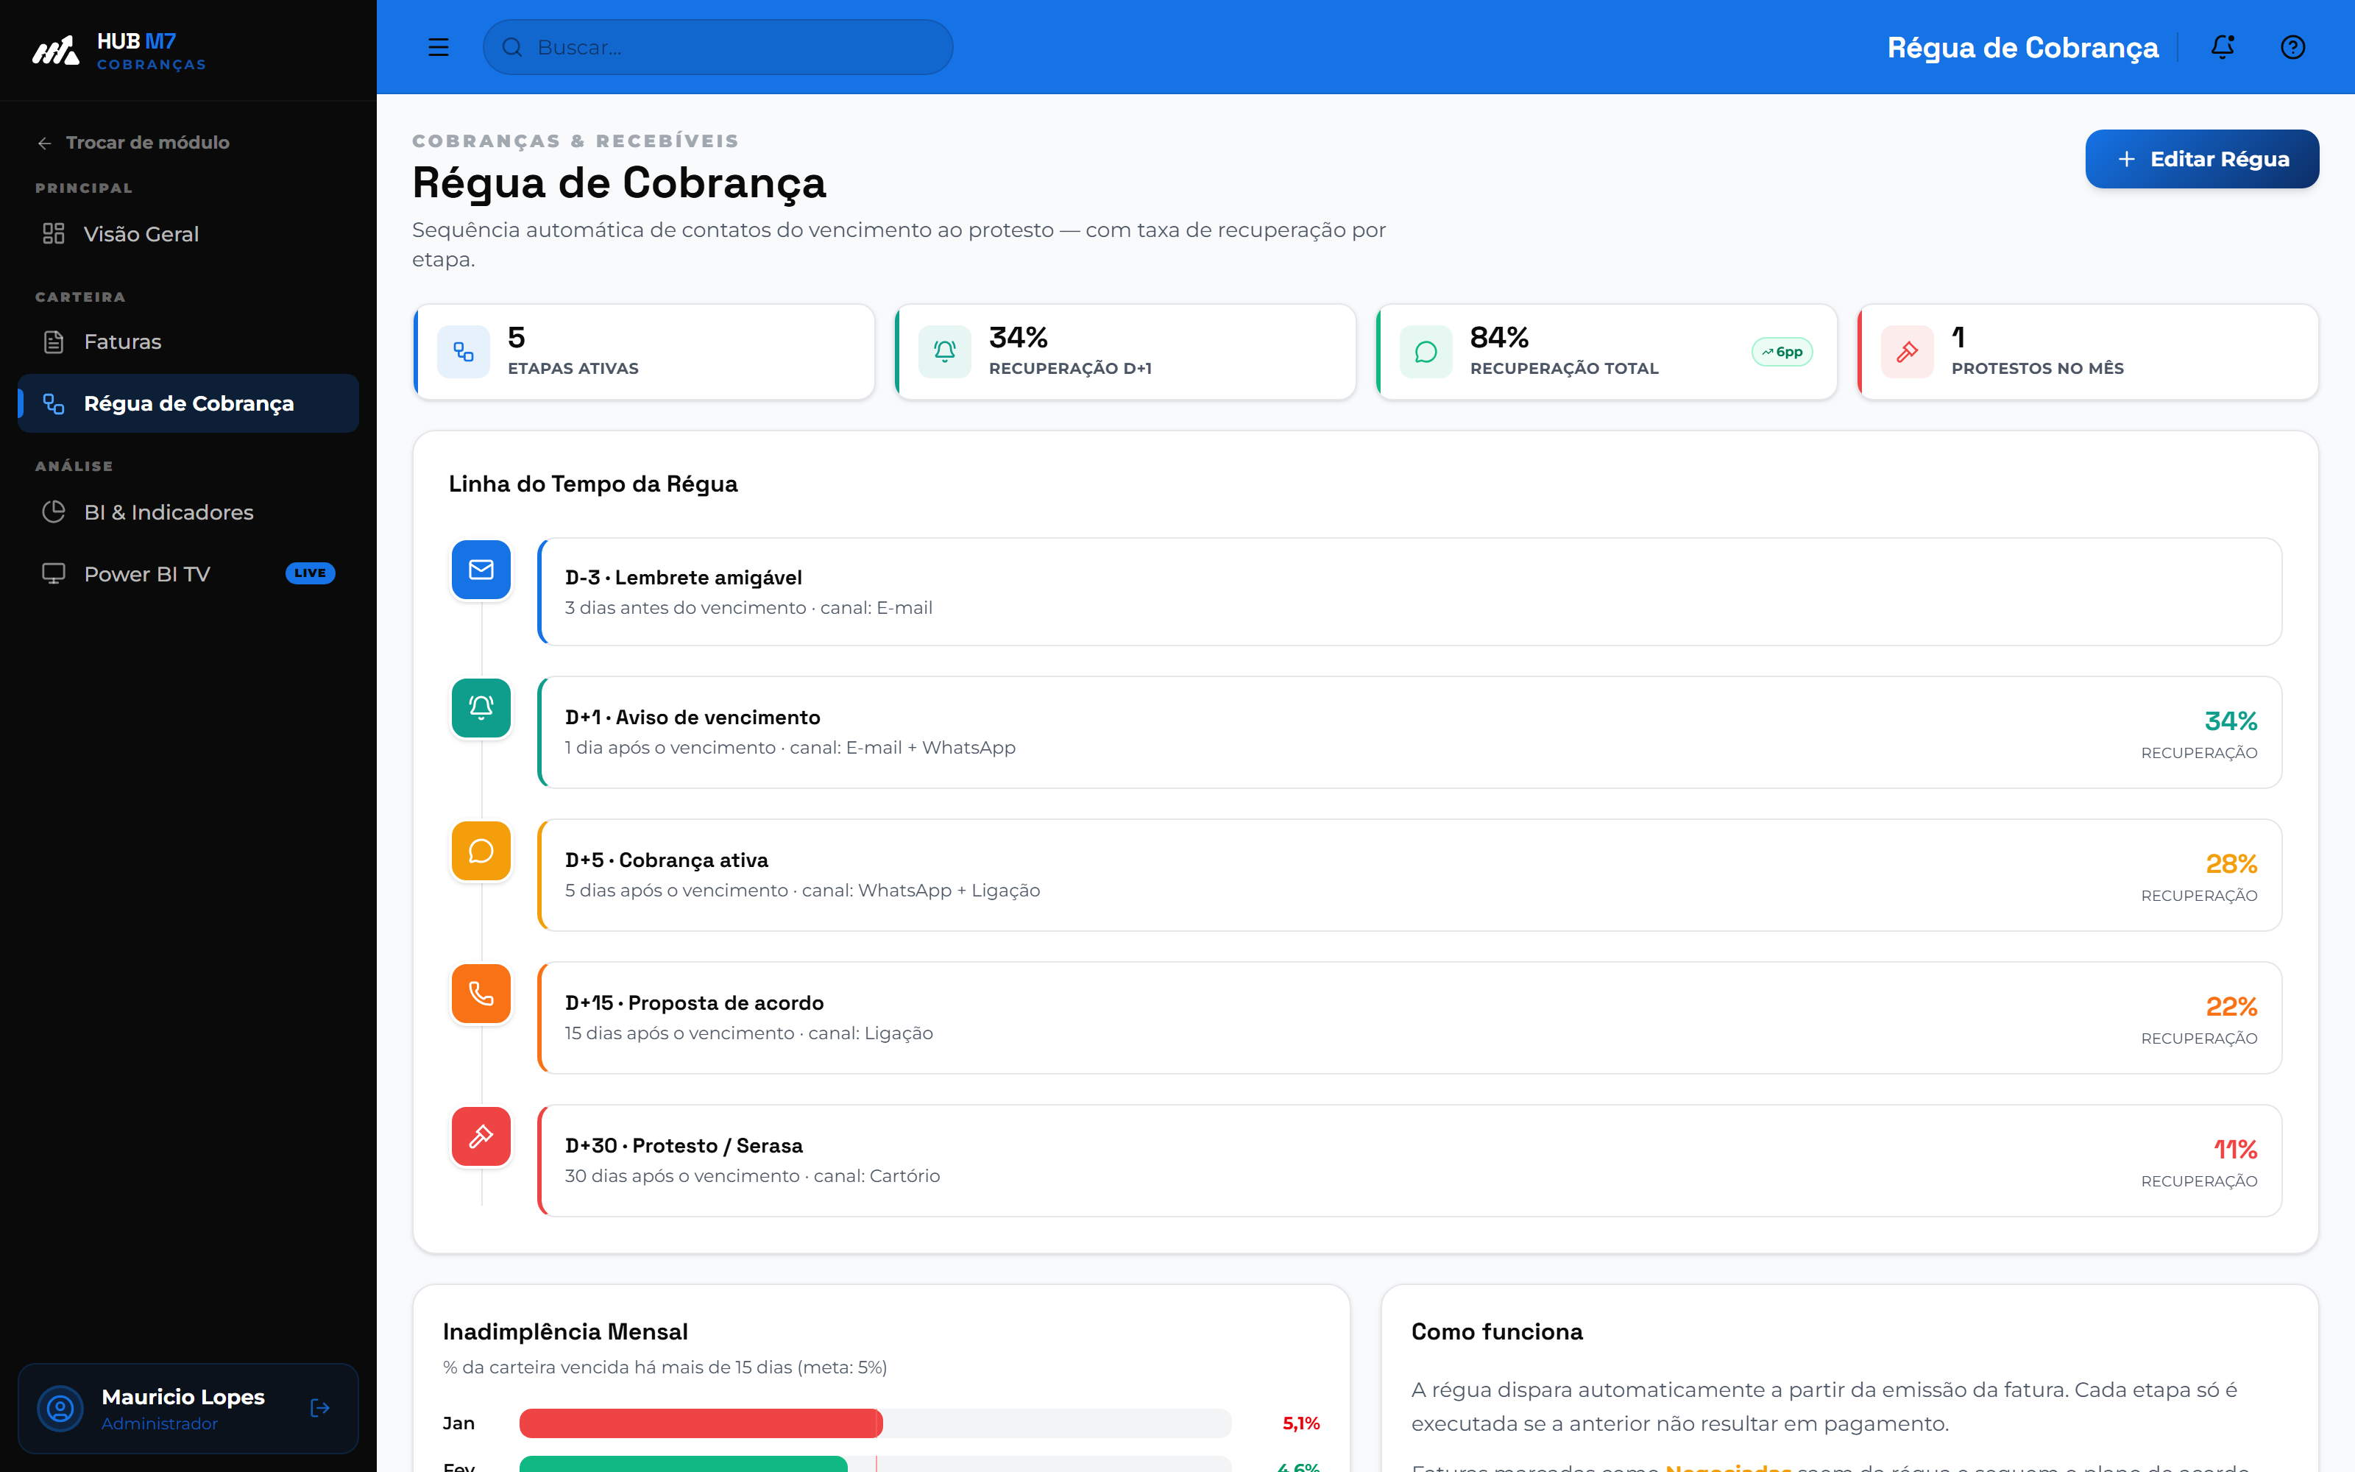
Task: Click the Recuperação D+1 bell icon
Action: coord(945,352)
